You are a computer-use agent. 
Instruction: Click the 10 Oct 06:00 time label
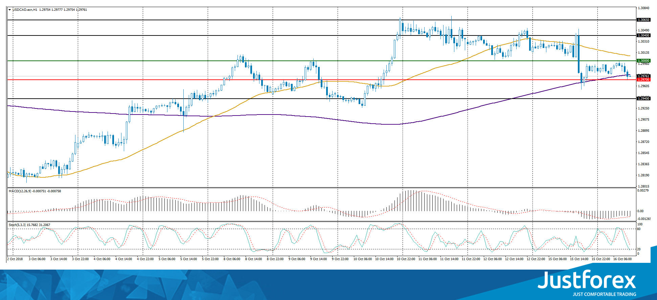363,259
